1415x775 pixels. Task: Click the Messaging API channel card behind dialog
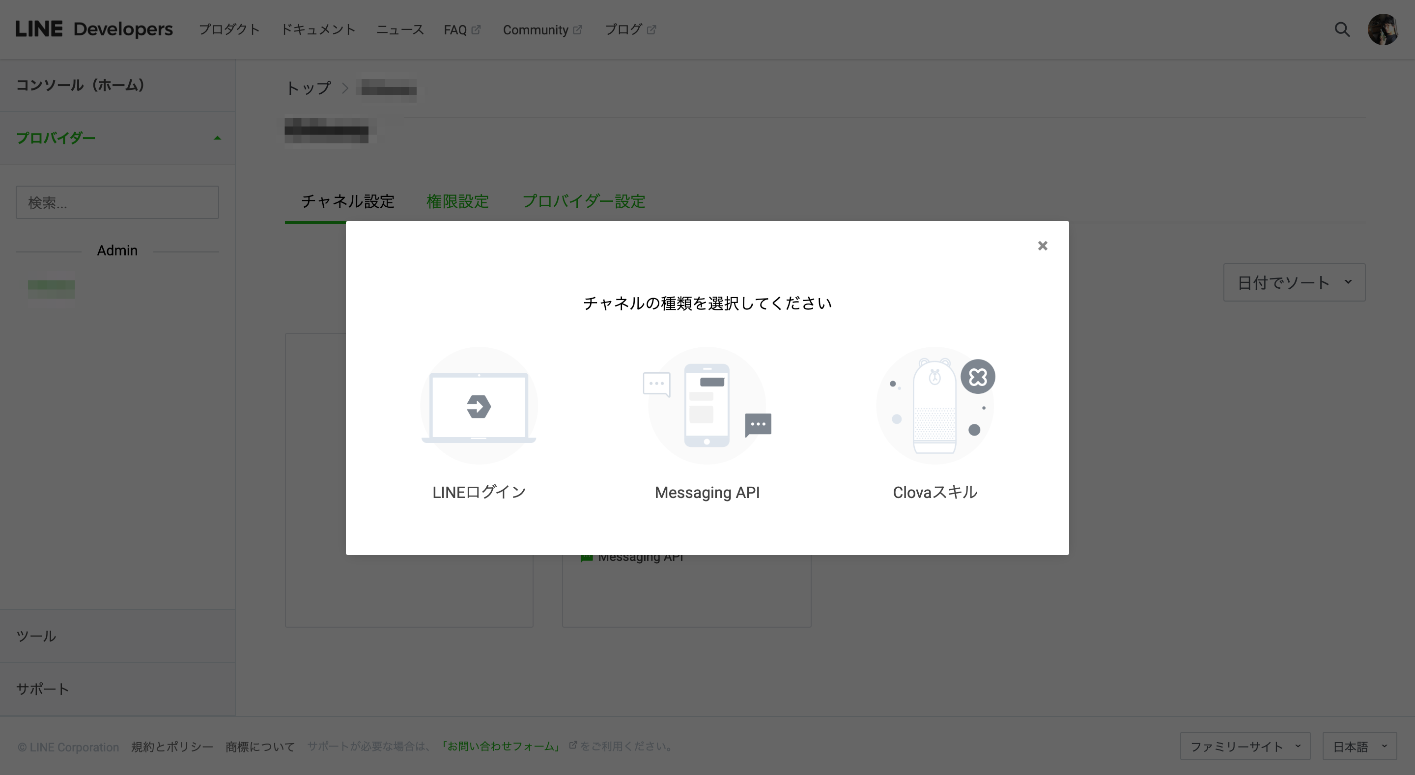pos(686,590)
